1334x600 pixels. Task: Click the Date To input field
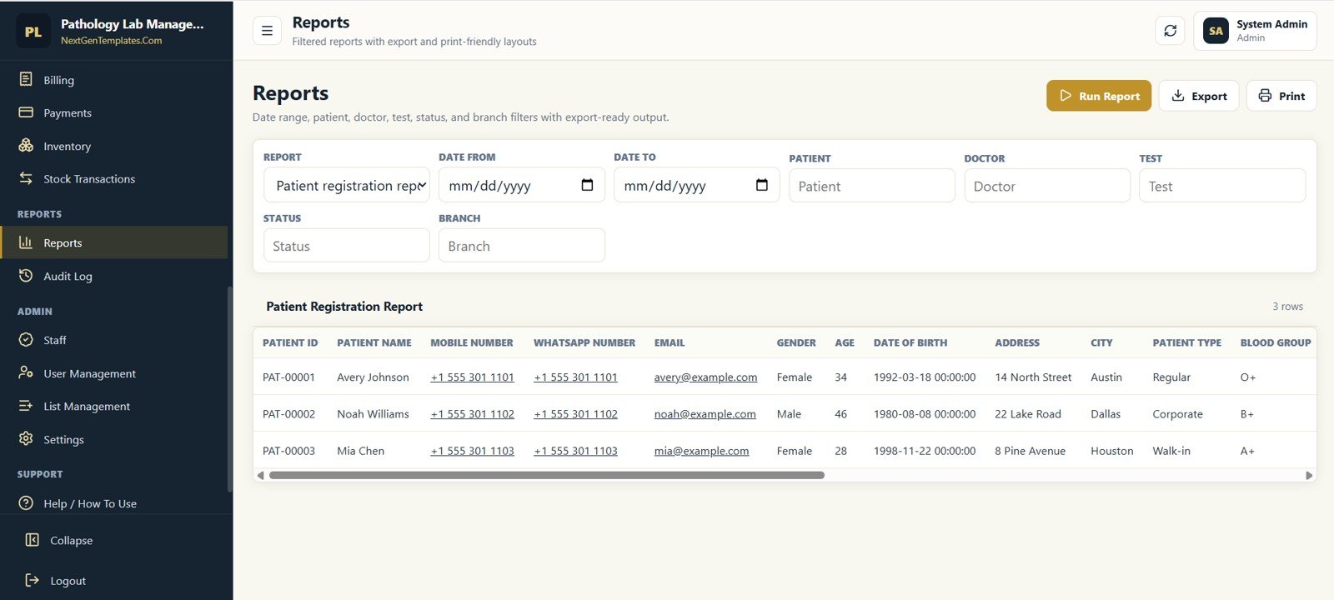697,185
